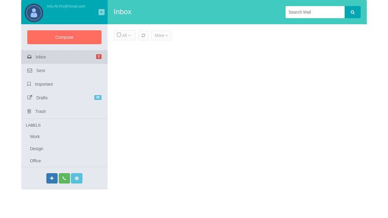Click the red unread badge showing 2
The width and height of the screenshot is (388, 218).
pyautogui.click(x=99, y=57)
